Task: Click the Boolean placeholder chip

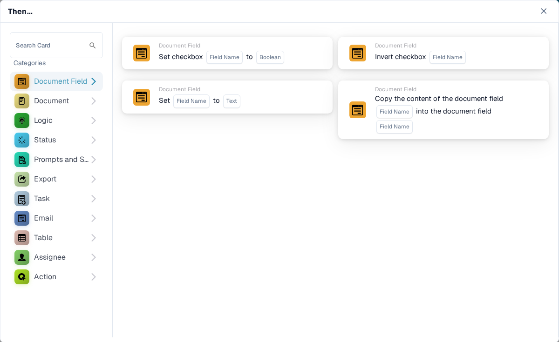Action: pyautogui.click(x=270, y=57)
